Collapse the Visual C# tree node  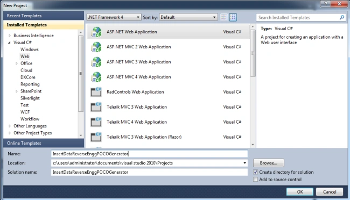(x=9, y=42)
